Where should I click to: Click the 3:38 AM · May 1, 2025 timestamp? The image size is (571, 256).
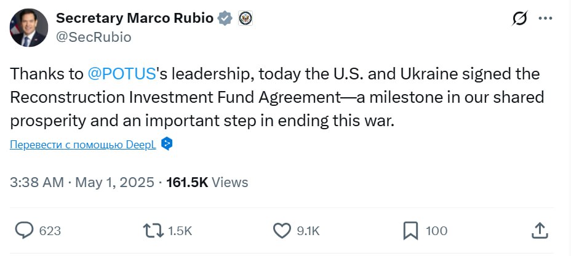point(82,182)
